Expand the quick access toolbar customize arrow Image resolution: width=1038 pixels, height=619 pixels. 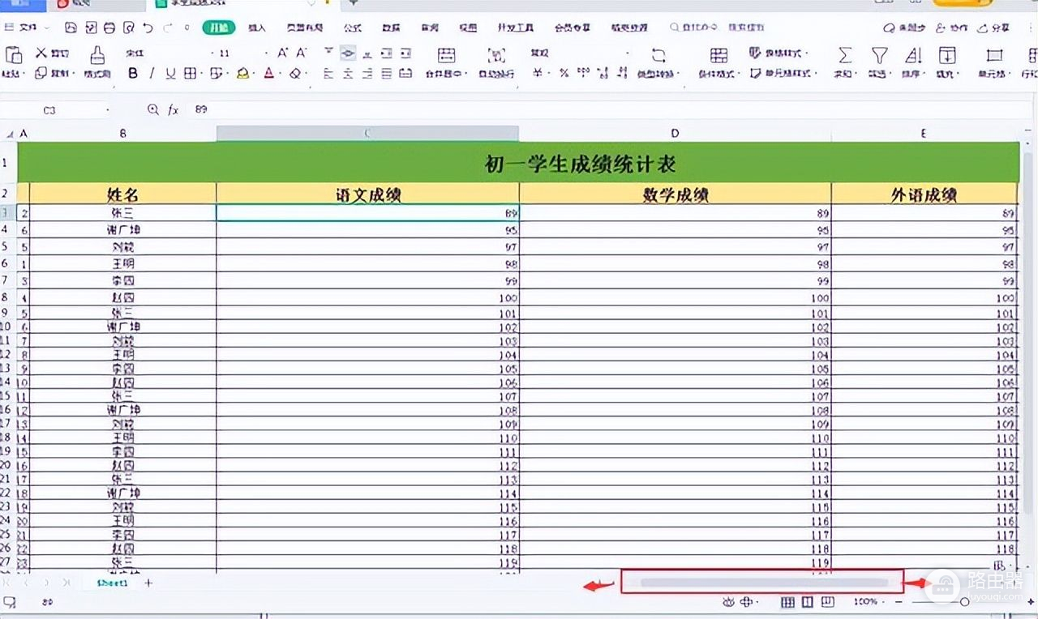pyautogui.click(x=187, y=28)
